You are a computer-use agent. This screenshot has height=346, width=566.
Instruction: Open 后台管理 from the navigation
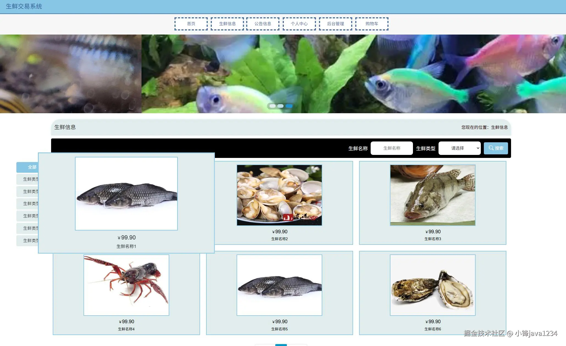coord(335,24)
